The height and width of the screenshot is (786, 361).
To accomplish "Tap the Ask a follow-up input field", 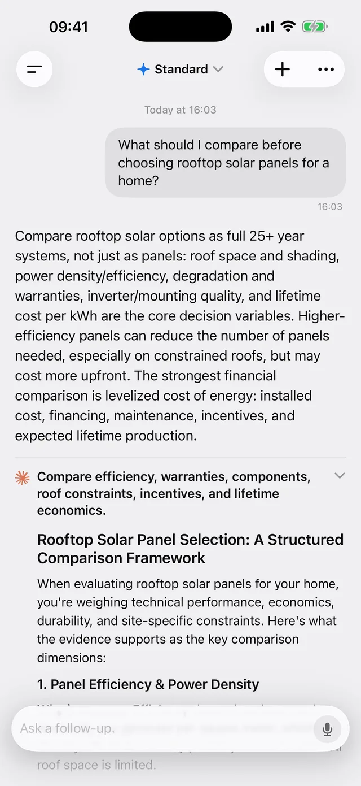I will coord(164,728).
